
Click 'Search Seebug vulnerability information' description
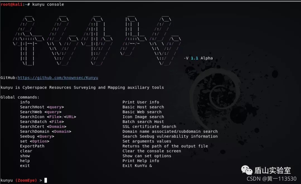(x=170, y=136)
